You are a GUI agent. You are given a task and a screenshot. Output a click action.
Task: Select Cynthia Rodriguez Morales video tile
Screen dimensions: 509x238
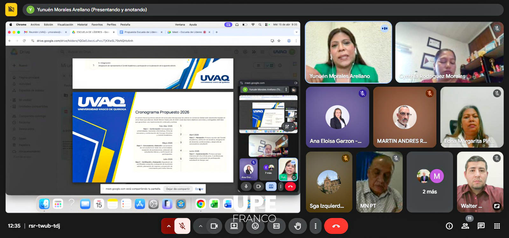(449, 52)
